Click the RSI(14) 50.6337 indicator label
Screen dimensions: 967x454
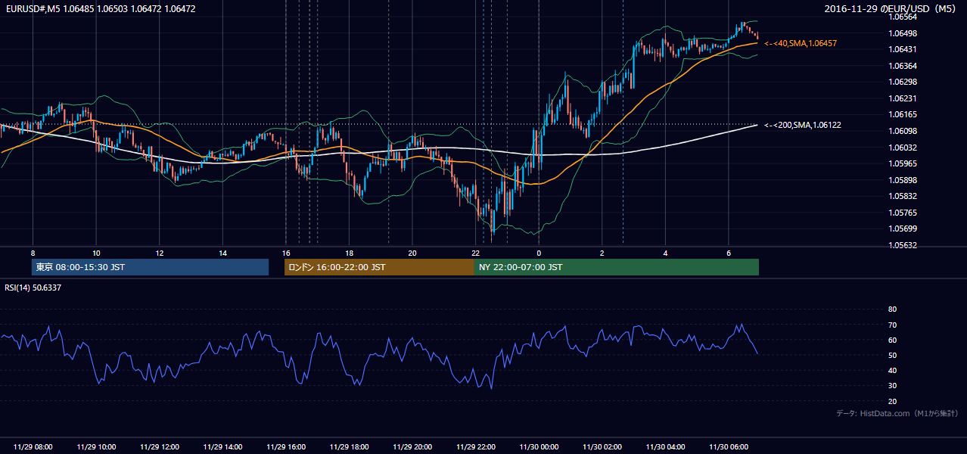(33, 288)
